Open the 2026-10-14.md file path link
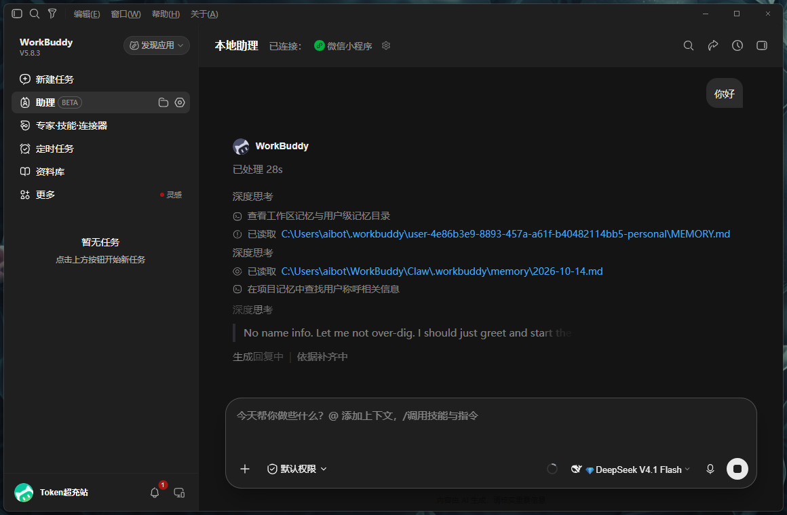 pos(442,271)
